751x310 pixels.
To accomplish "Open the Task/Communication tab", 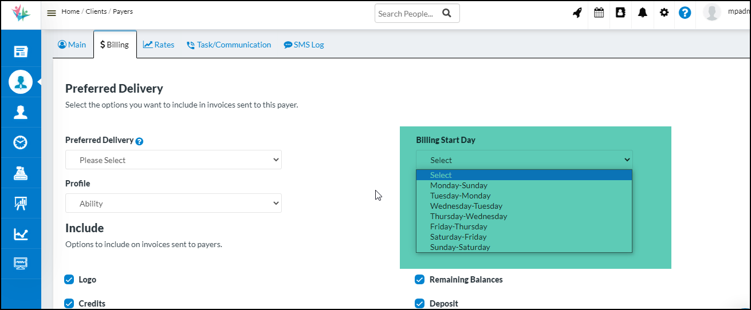I will (229, 45).
